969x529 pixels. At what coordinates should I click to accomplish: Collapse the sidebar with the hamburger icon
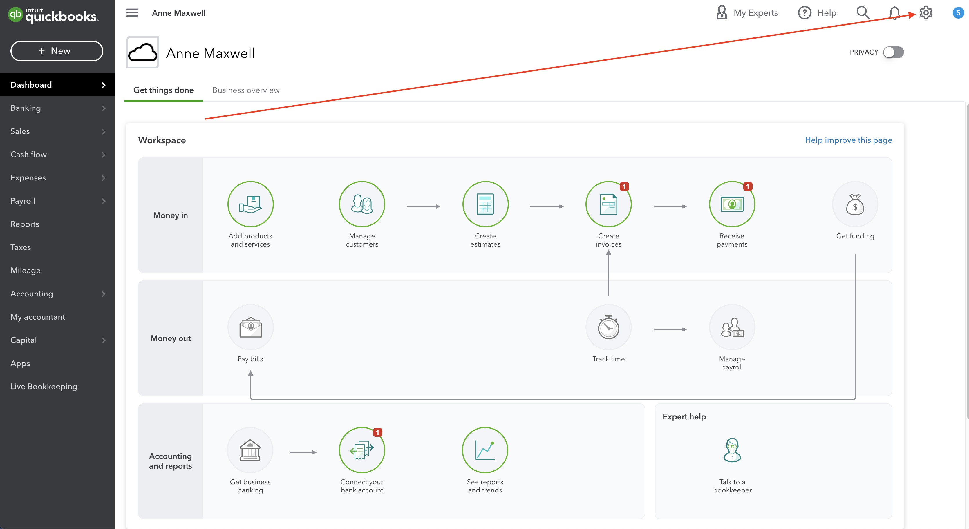(132, 12)
